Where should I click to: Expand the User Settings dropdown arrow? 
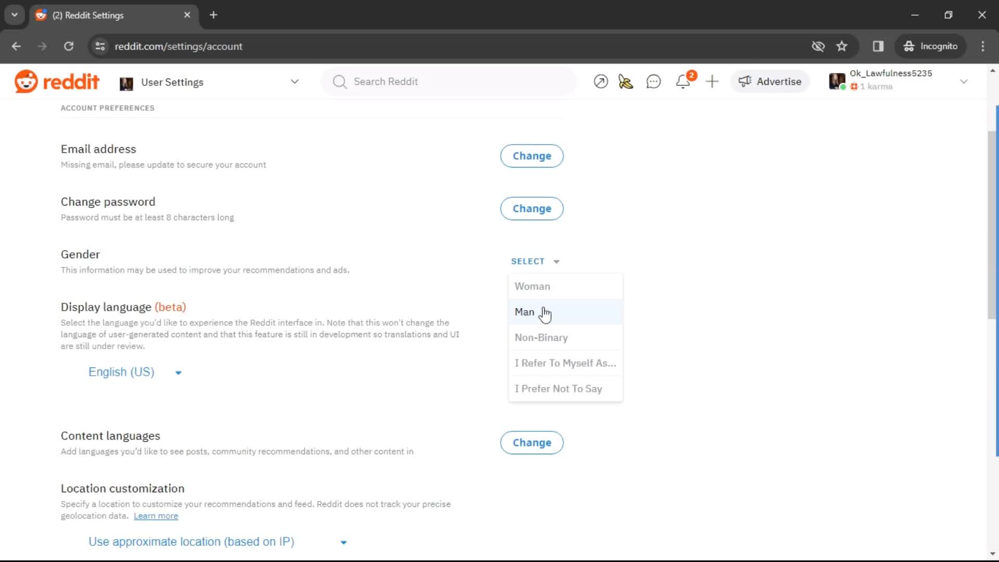294,82
